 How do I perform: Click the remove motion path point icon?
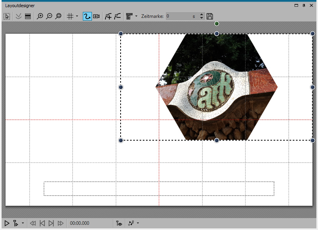pyautogui.click(x=117, y=16)
